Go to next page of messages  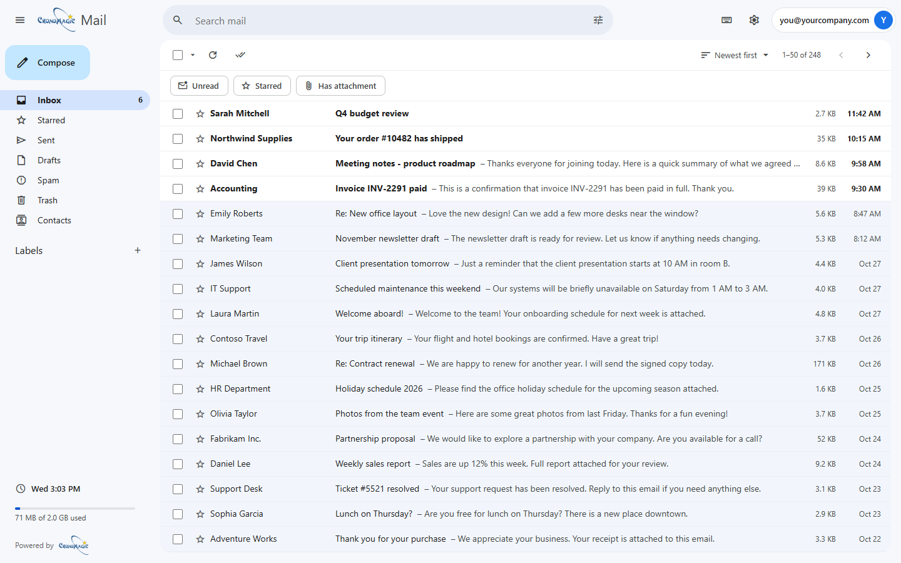click(868, 55)
